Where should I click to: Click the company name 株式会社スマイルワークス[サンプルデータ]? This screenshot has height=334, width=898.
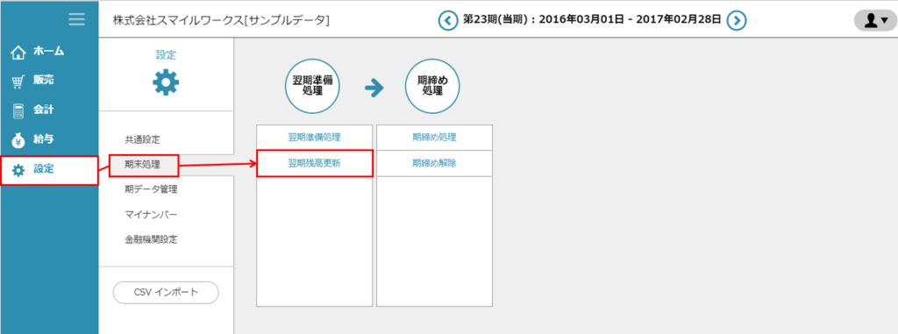coord(221,20)
